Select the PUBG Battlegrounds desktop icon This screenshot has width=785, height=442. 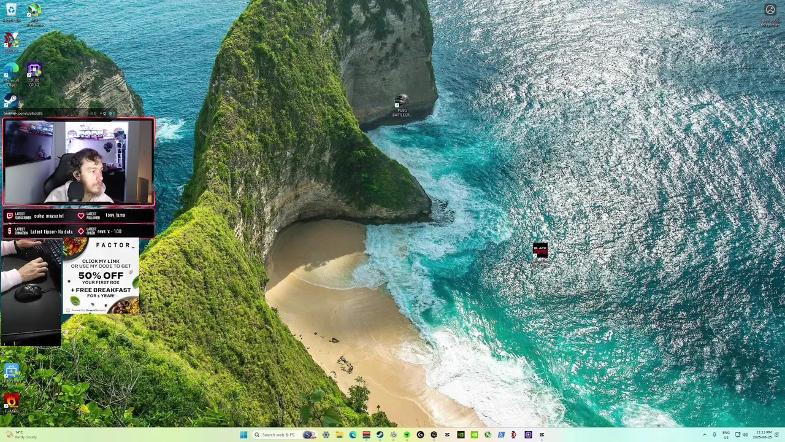pos(402,106)
